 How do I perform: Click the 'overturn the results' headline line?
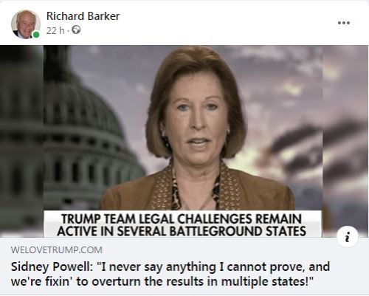[x=162, y=281]
